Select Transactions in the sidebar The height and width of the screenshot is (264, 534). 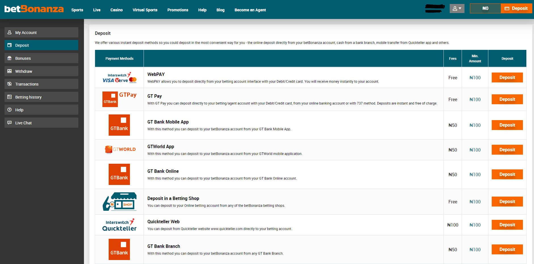[41, 84]
